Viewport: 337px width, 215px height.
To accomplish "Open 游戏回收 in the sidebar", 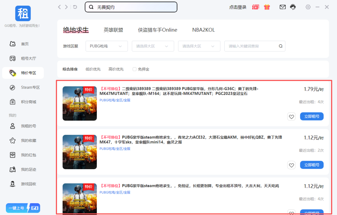I will pos(23,184).
